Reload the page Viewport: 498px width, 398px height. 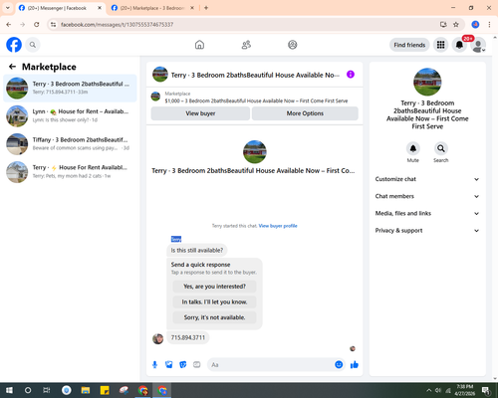(x=37, y=25)
